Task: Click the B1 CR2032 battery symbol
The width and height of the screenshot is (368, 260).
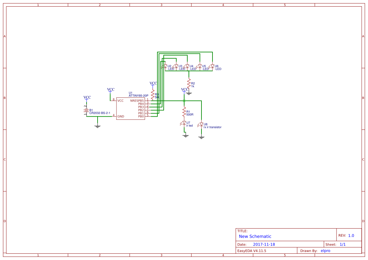Action: coord(86,110)
